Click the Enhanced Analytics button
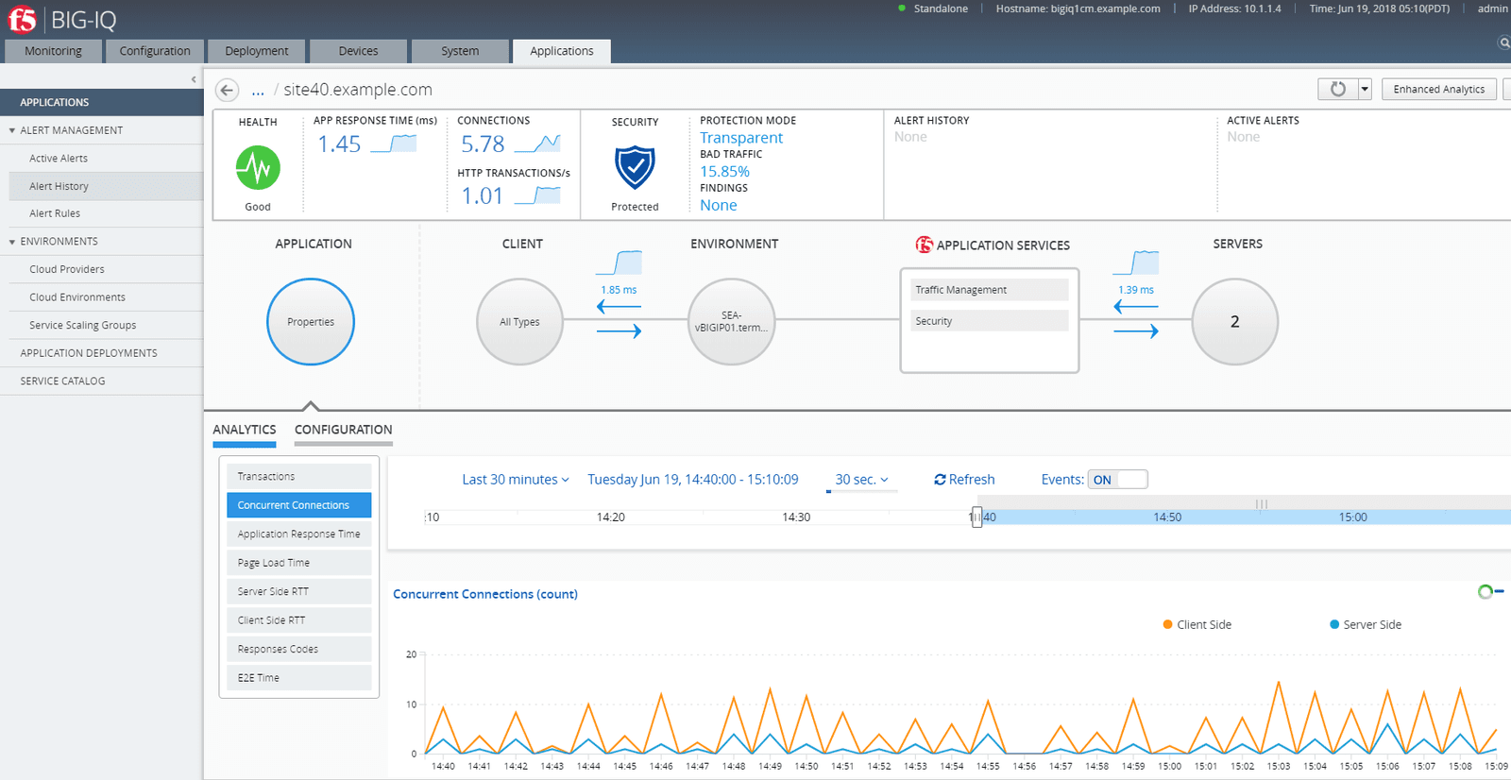 point(1438,89)
